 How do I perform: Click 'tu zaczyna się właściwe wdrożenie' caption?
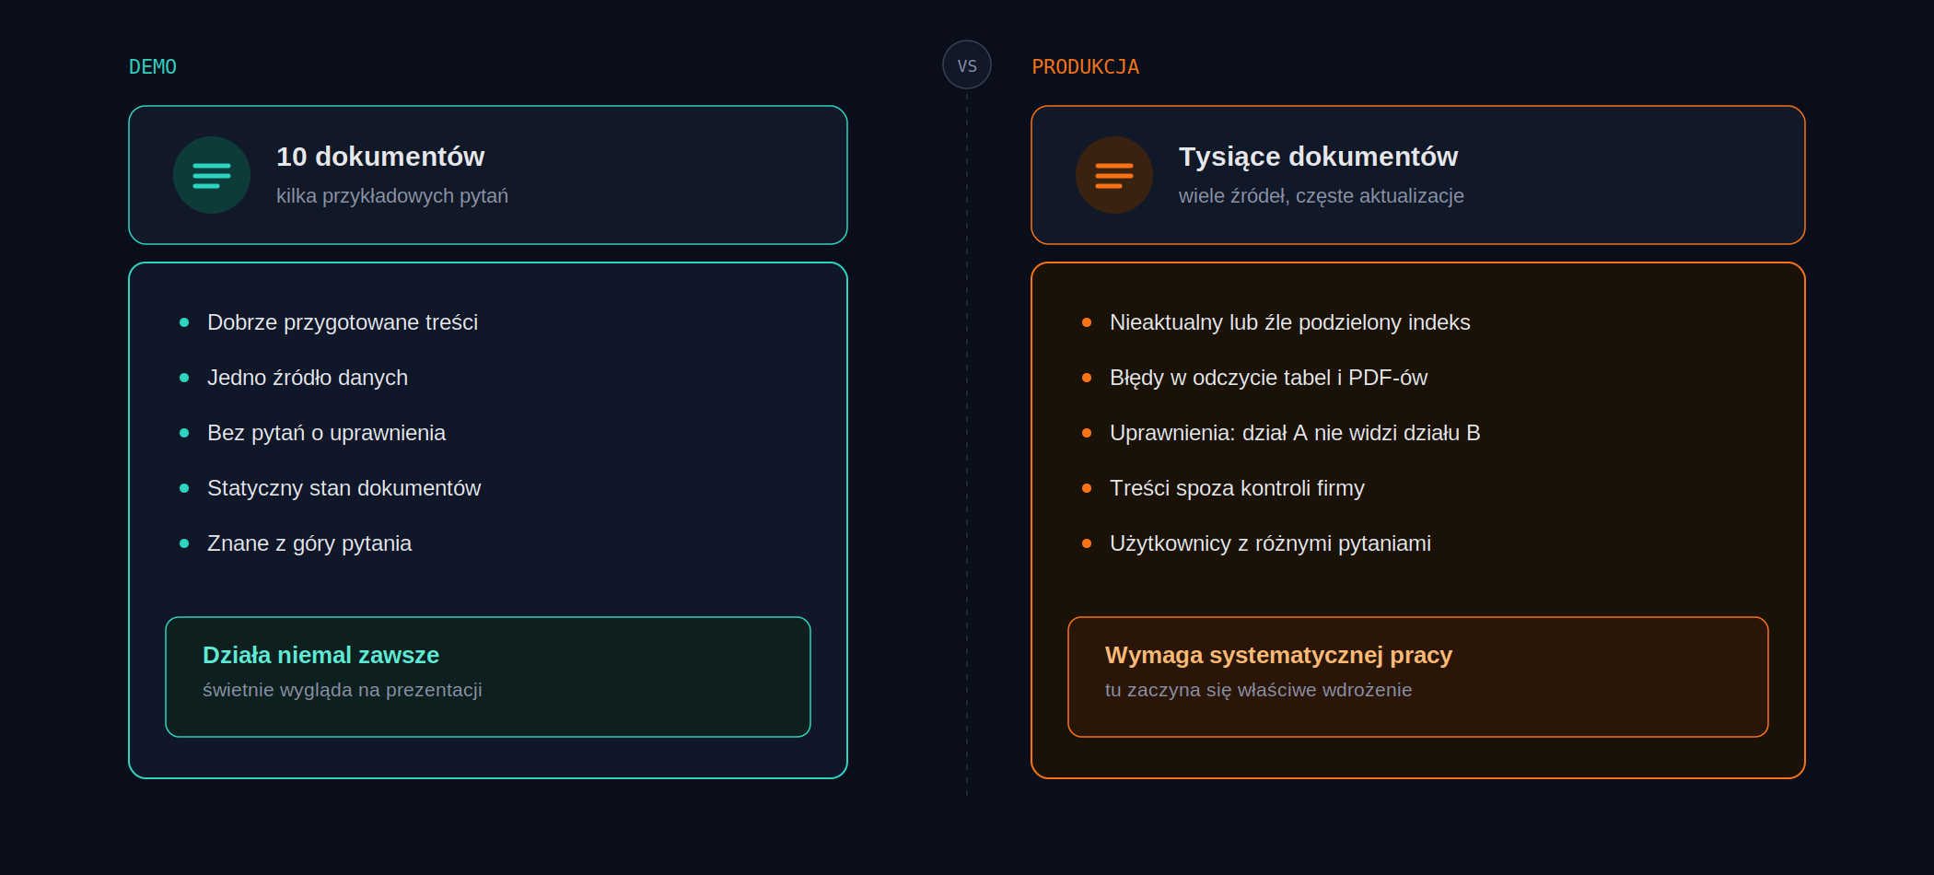(x=1258, y=690)
